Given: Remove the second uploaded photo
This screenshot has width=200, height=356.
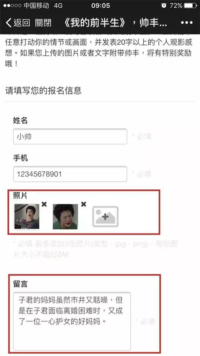Looking at the screenshot, I should (83, 204).
